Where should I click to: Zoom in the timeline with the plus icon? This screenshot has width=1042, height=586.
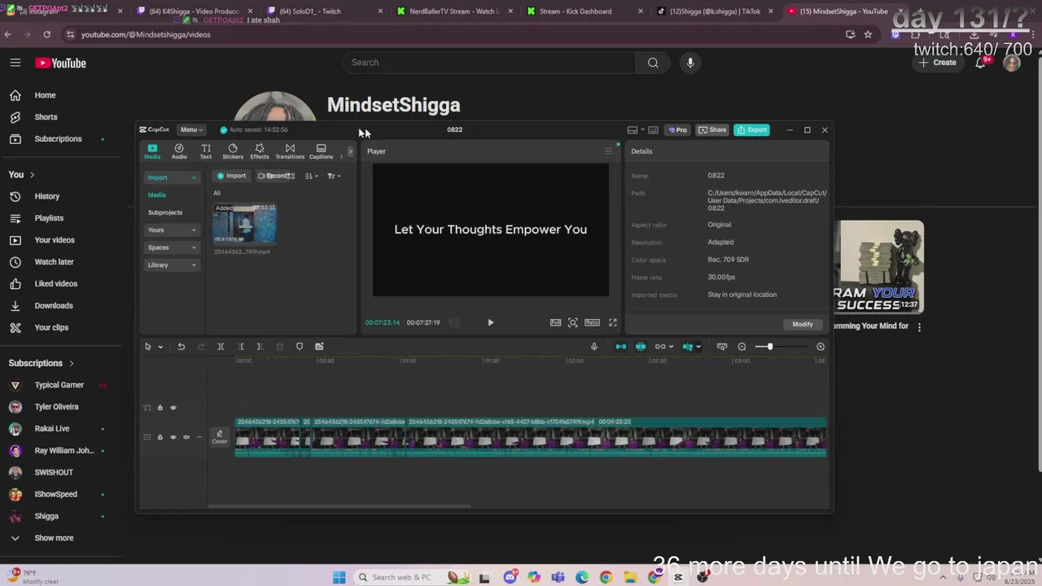821,347
